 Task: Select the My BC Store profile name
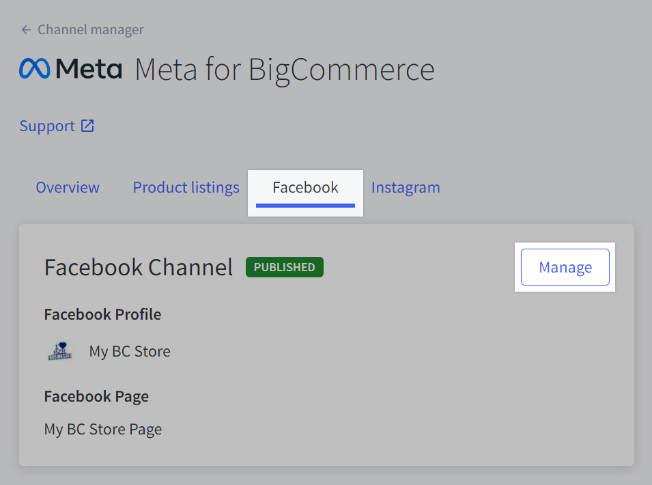(x=130, y=352)
